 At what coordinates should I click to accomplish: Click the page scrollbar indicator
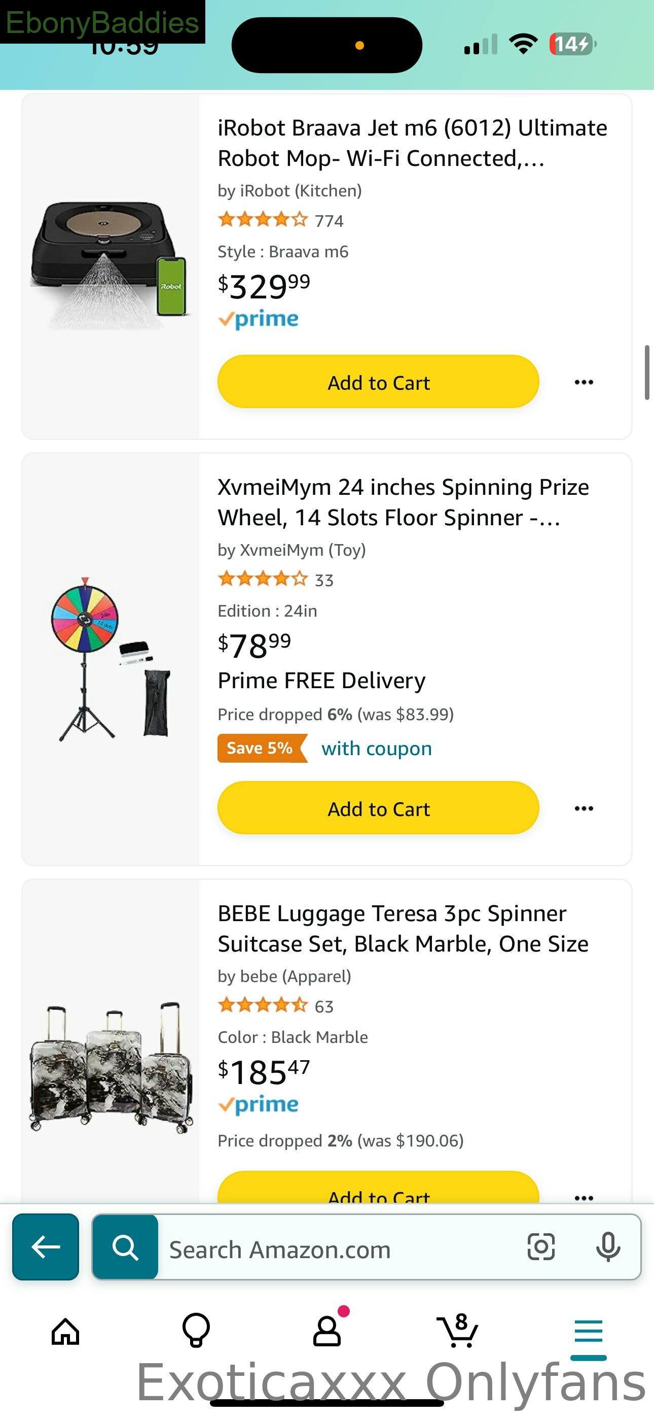tap(647, 373)
